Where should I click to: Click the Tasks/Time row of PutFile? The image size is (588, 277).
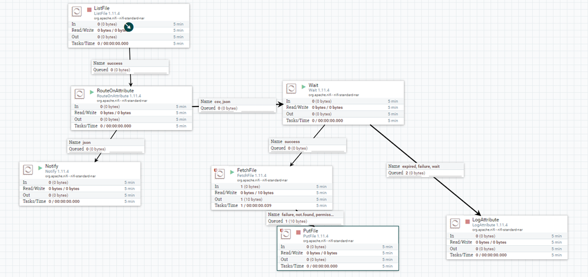pyautogui.click(x=338, y=266)
